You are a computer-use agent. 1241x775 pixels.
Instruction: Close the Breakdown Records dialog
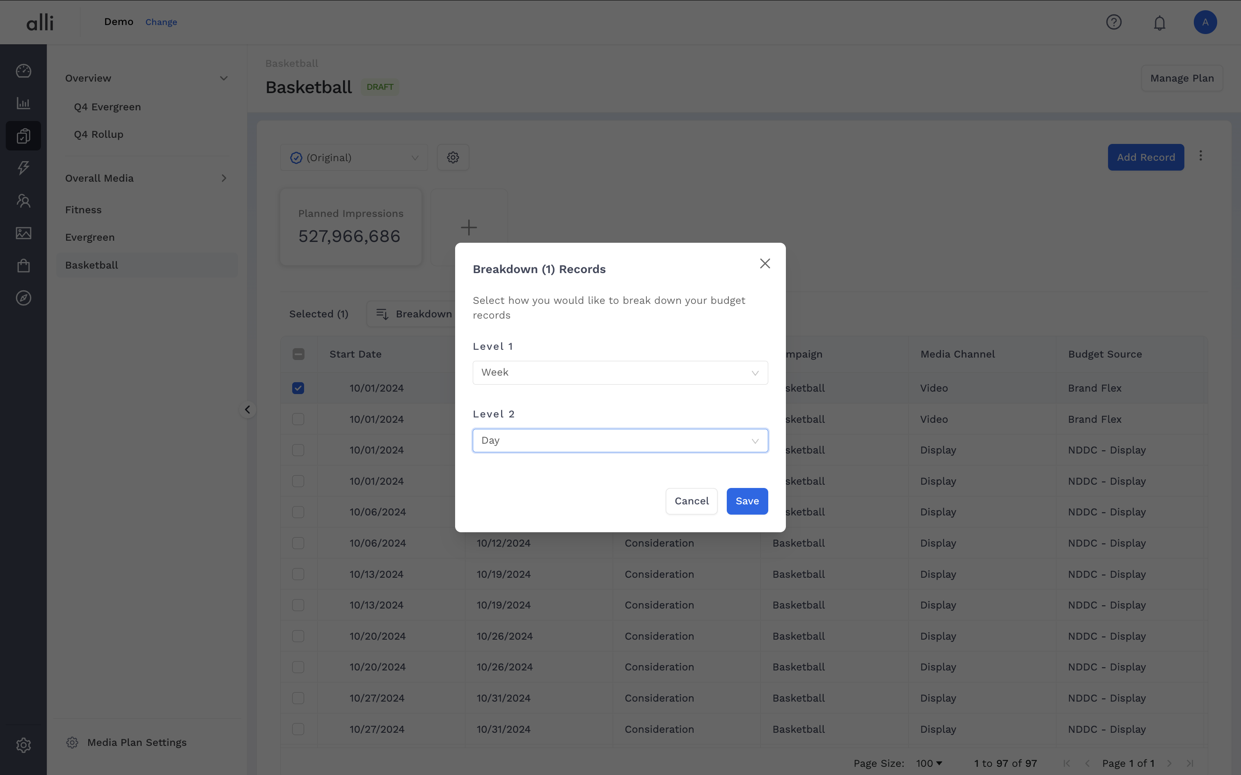tap(765, 263)
